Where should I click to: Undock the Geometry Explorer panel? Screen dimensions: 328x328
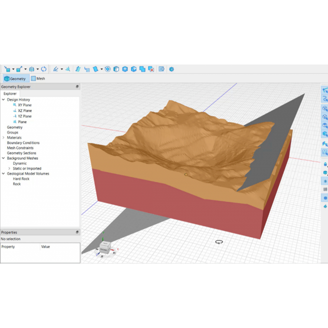77,87
